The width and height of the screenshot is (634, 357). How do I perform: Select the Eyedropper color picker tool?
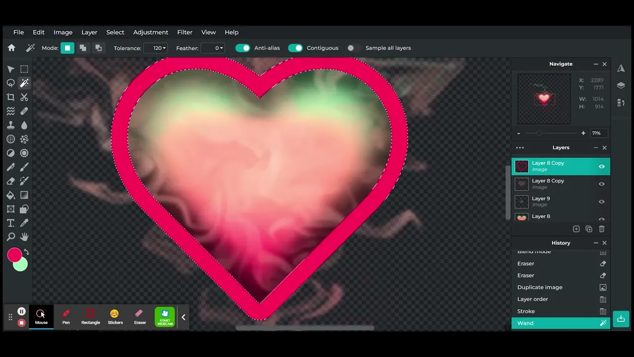click(x=24, y=223)
